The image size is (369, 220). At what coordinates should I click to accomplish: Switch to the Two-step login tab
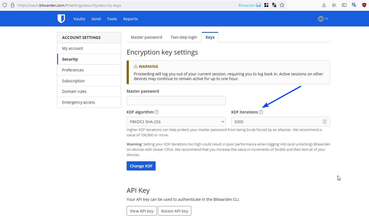184,37
